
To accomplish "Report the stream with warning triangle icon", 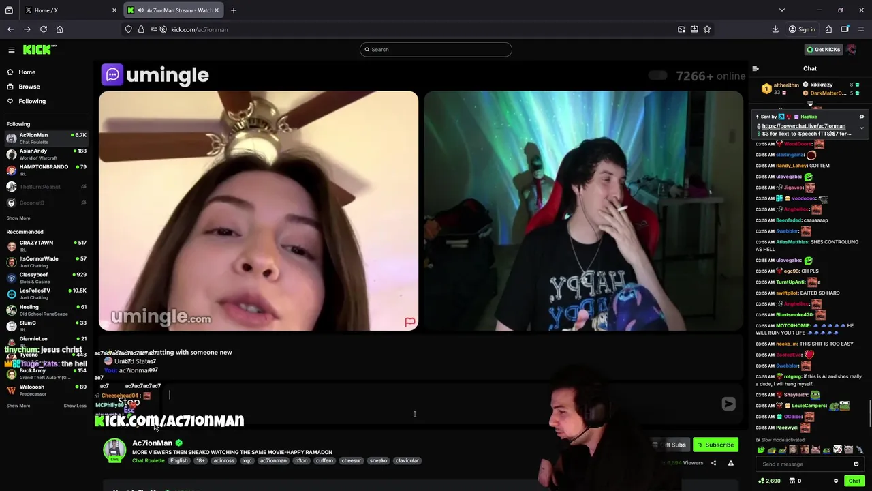I will coord(730,463).
